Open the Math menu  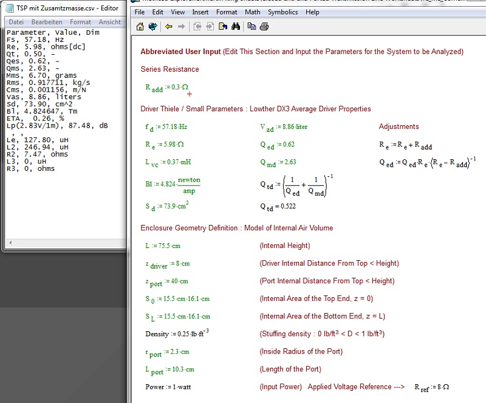pos(253,12)
